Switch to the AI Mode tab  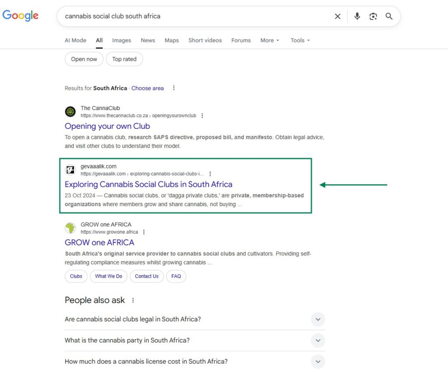pyautogui.click(x=75, y=40)
